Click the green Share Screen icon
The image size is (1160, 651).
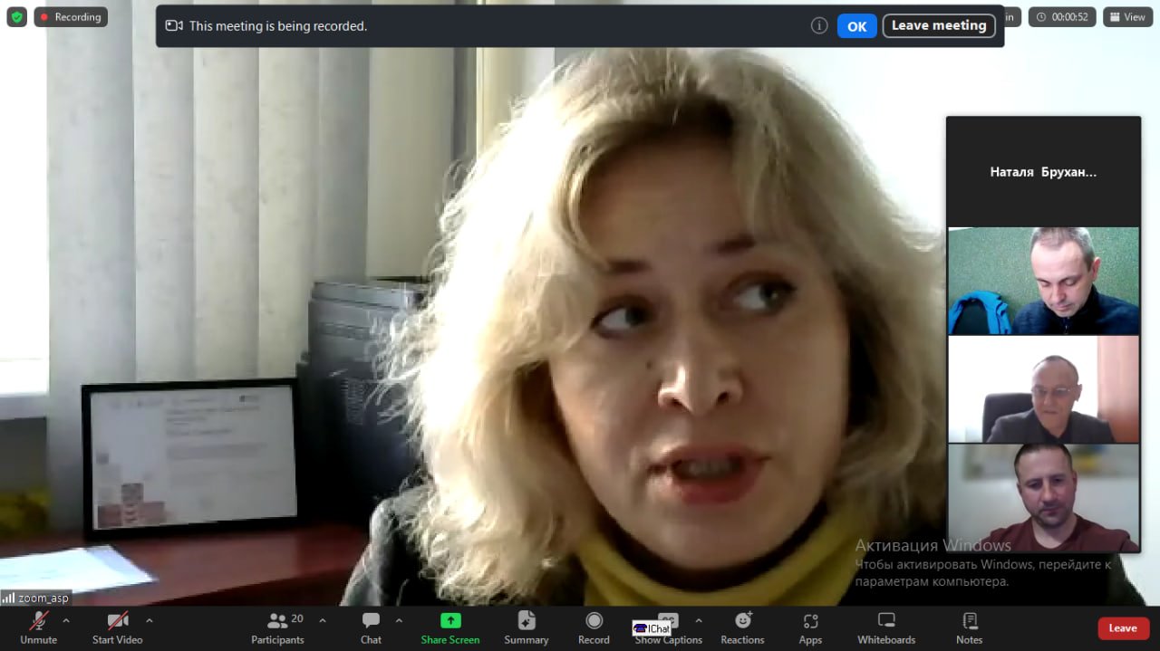point(450,621)
